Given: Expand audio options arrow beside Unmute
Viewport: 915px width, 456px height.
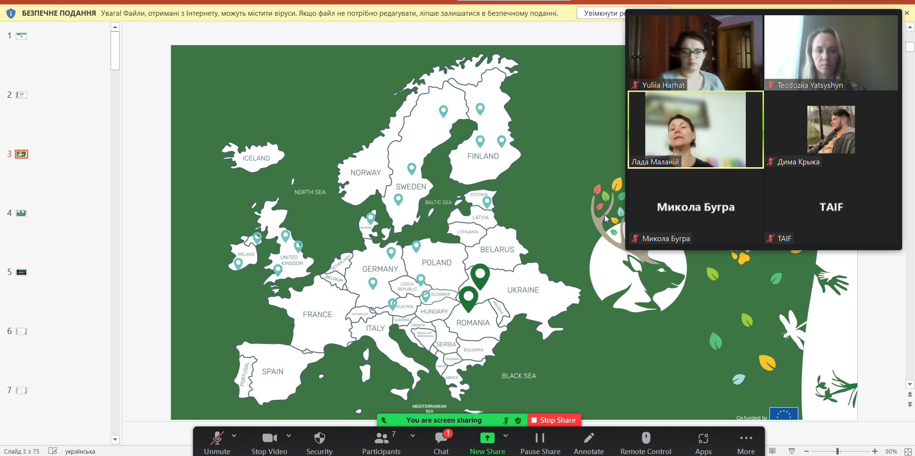Looking at the screenshot, I should tap(234, 436).
